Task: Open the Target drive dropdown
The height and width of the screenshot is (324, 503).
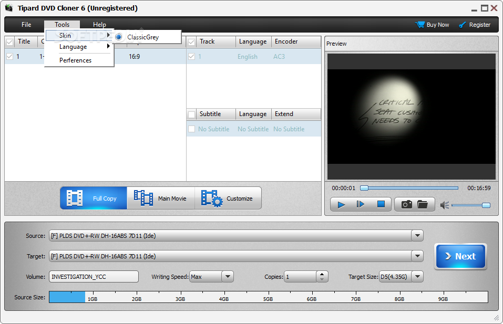Action: coord(417,256)
